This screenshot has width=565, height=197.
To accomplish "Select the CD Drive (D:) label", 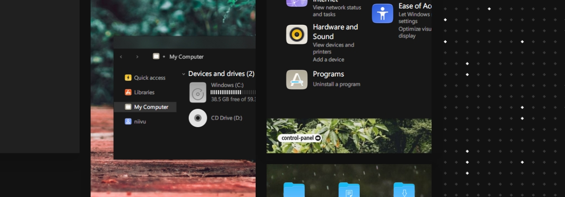I will tap(226, 118).
